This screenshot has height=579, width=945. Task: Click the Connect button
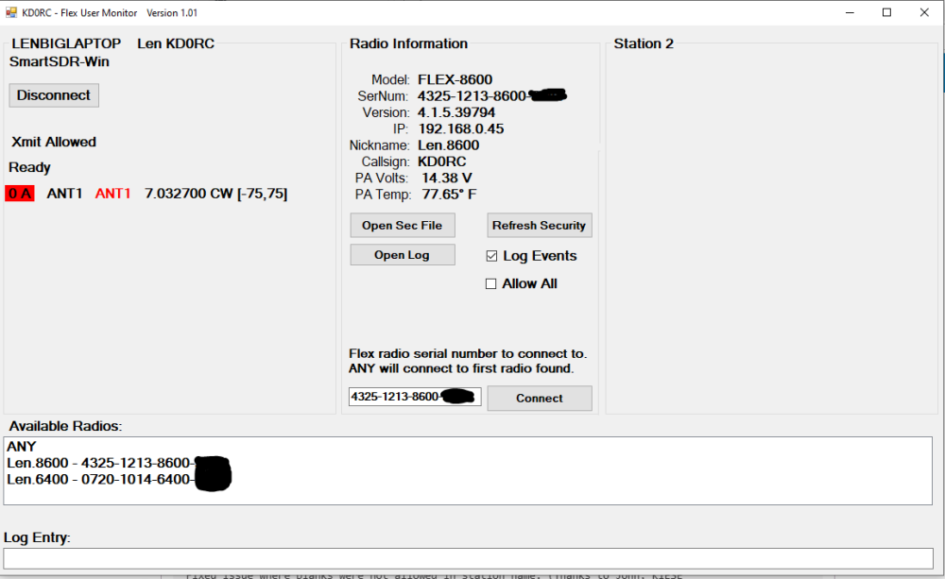click(540, 399)
